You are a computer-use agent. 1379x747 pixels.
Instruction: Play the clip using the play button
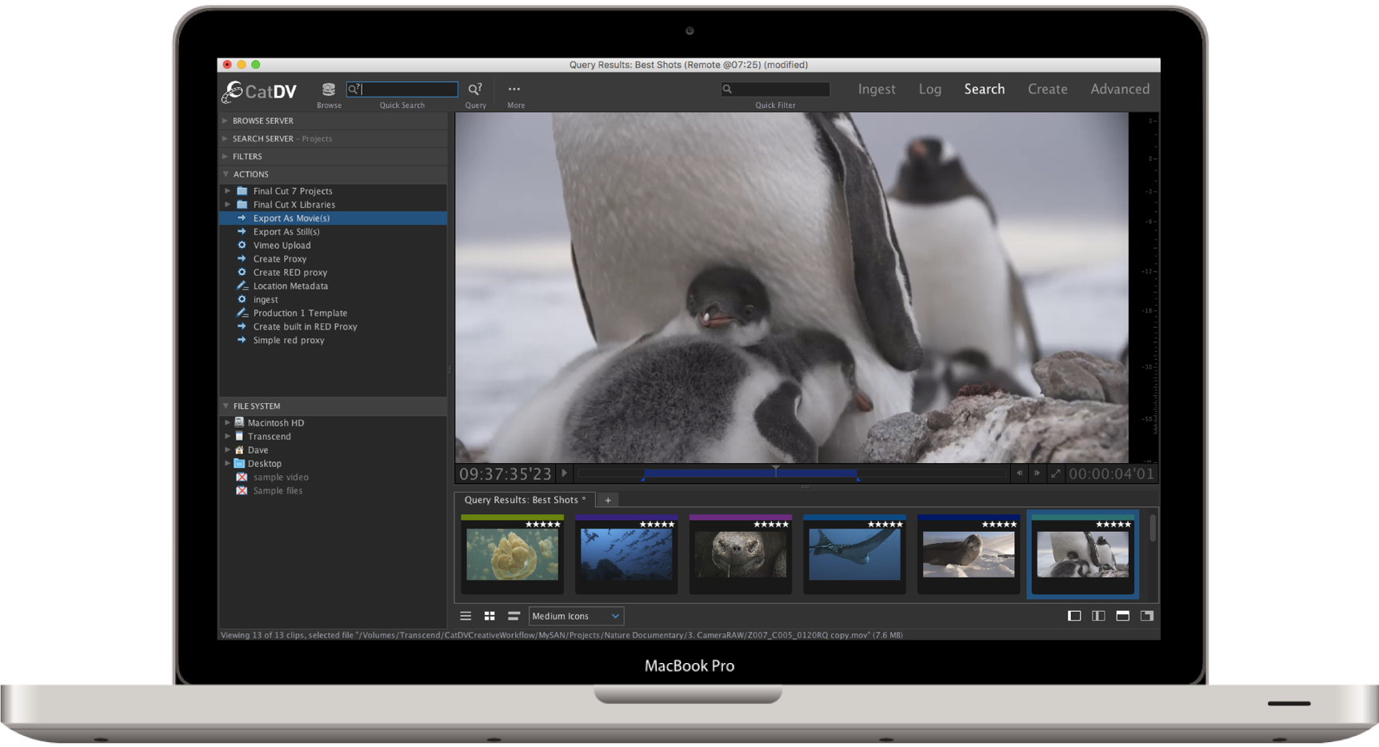pos(564,473)
